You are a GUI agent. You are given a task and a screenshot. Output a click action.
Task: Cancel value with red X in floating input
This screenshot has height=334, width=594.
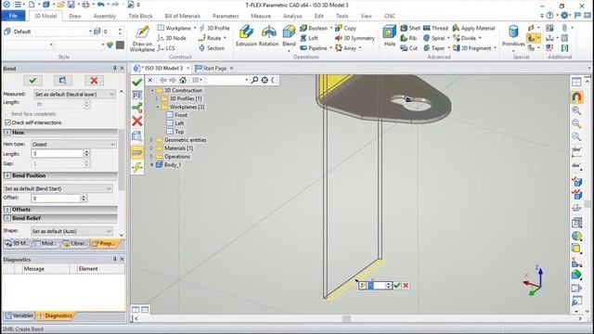(x=406, y=286)
